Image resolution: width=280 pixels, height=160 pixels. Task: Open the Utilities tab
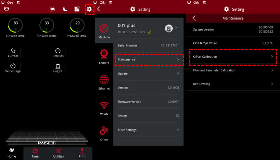tap(59, 153)
